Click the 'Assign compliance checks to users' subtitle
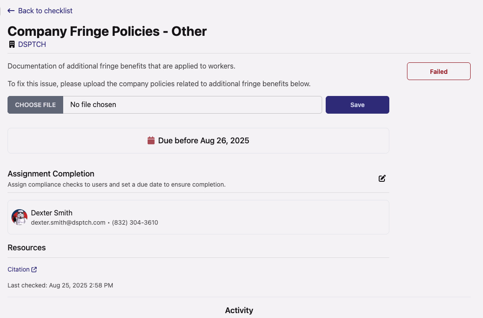Viewport: 483px width, 318px height. tap(116, 184)
